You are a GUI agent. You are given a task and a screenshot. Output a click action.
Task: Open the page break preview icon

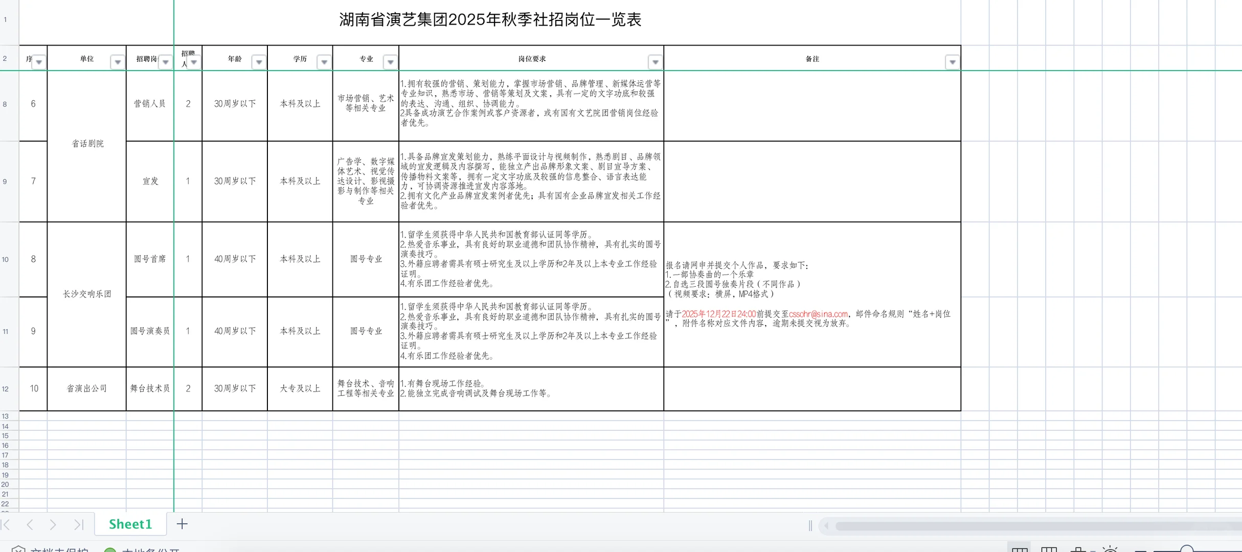click(x=1079, y=549)
